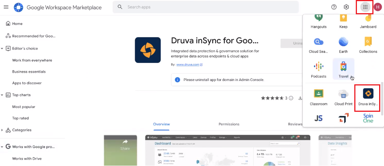The width and height of the screenshot is (384, 166).
Task: Open Classroom from apps panel
Action: [318, 97]
